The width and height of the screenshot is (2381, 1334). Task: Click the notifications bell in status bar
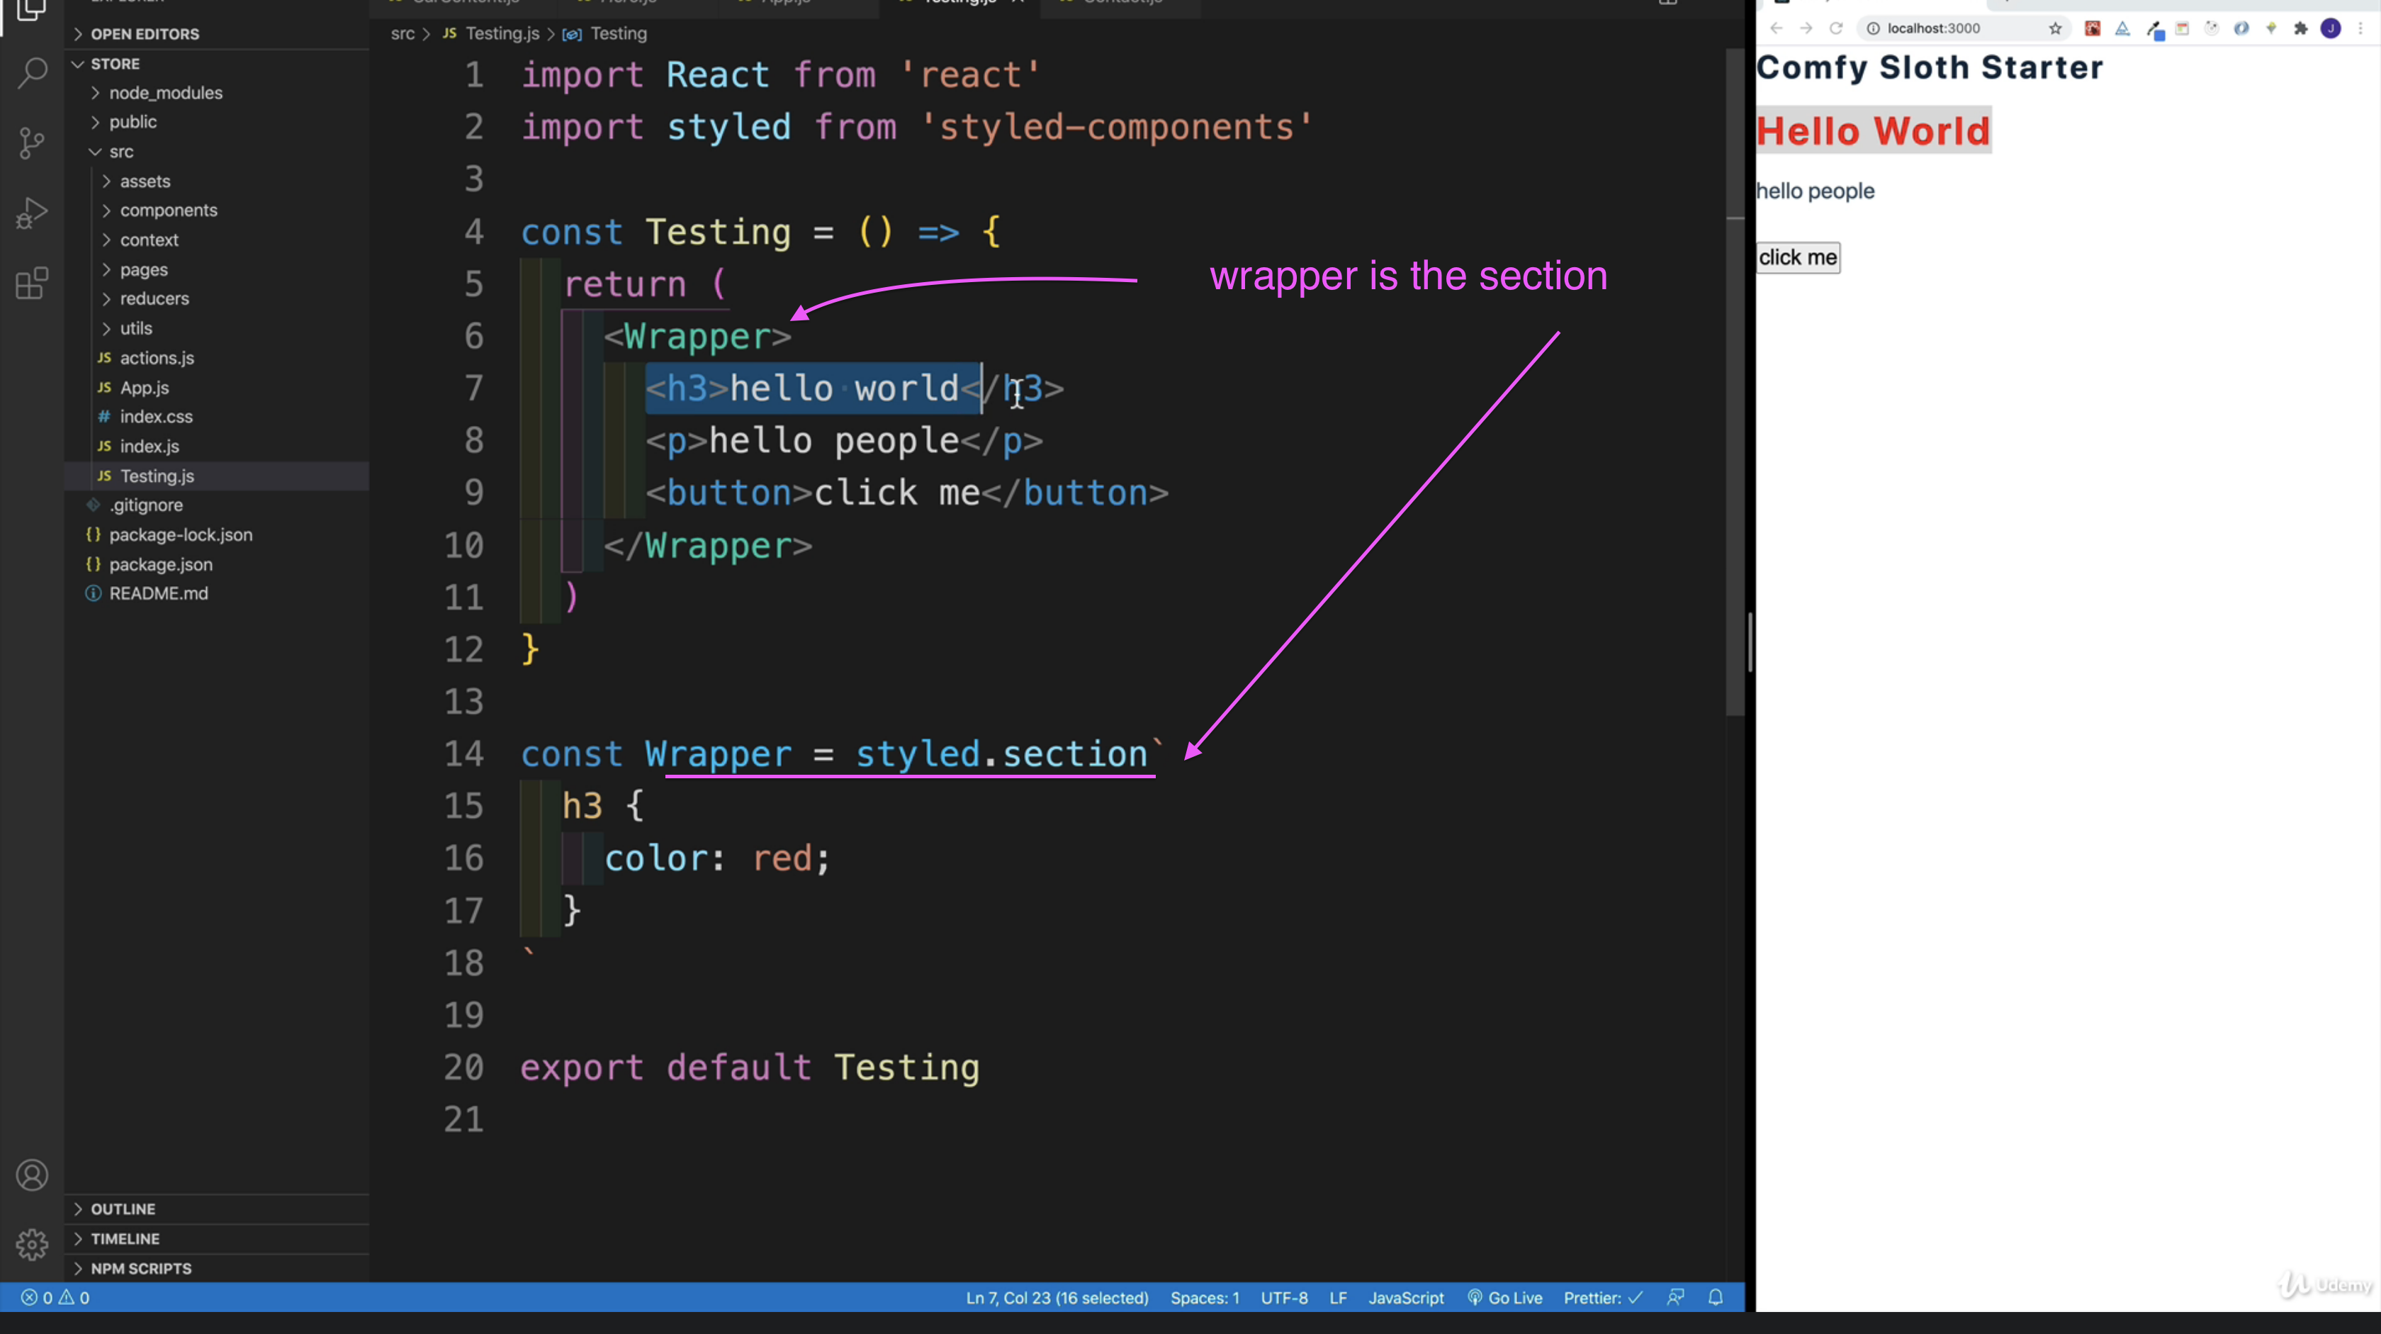click(1716, 1297)
